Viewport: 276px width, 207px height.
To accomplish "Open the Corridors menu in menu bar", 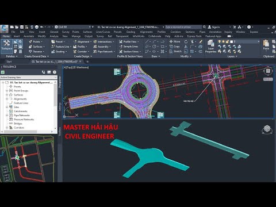I will [175, 32].
